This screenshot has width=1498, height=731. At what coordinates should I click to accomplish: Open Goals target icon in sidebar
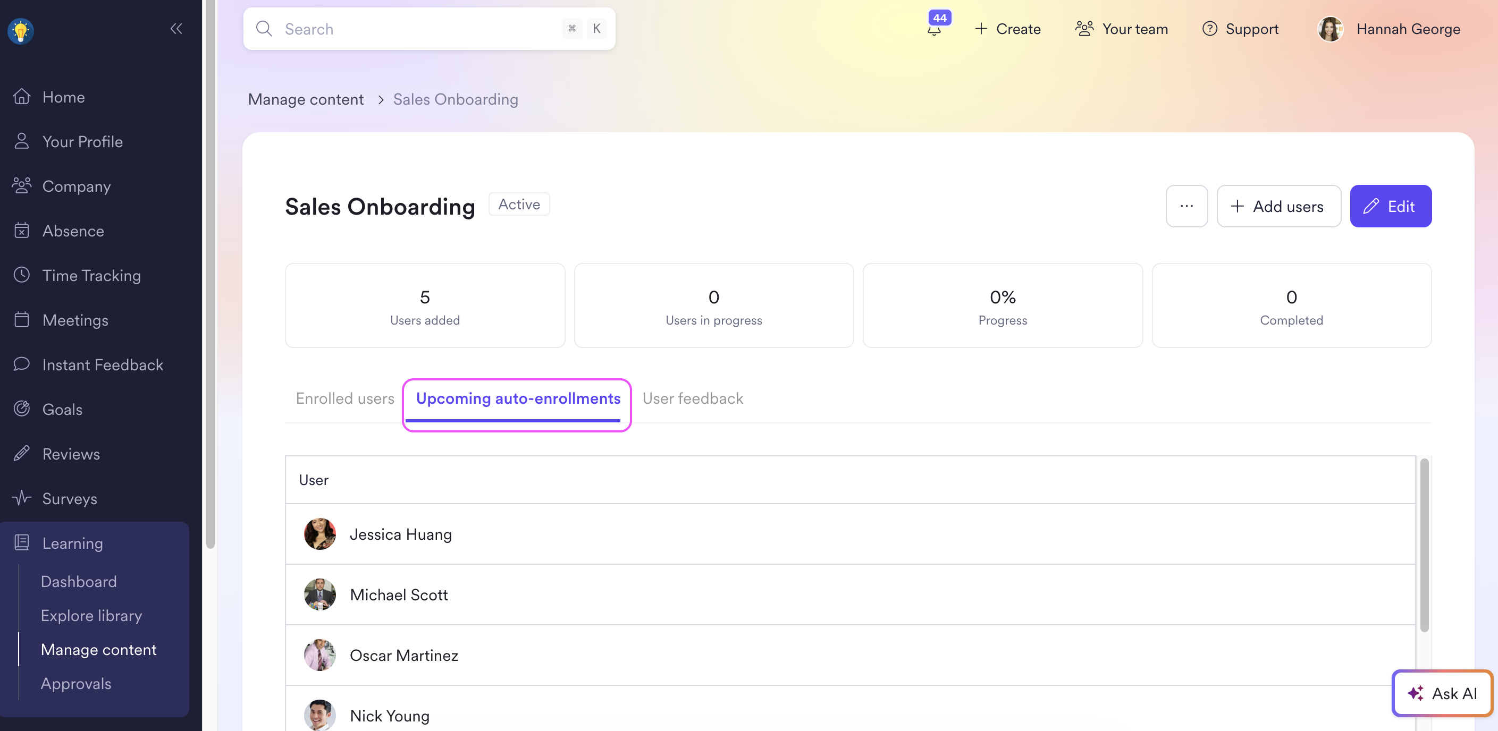(21, 409)
